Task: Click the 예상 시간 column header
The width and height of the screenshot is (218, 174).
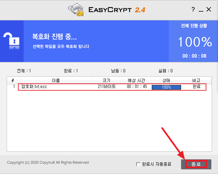Action: coord(136,80)
